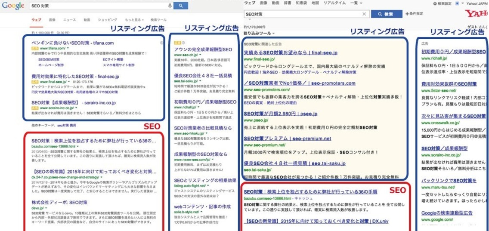Open Google's ショッピング tab
Screen dimensions: 489x231
click(x=108, y=20)
